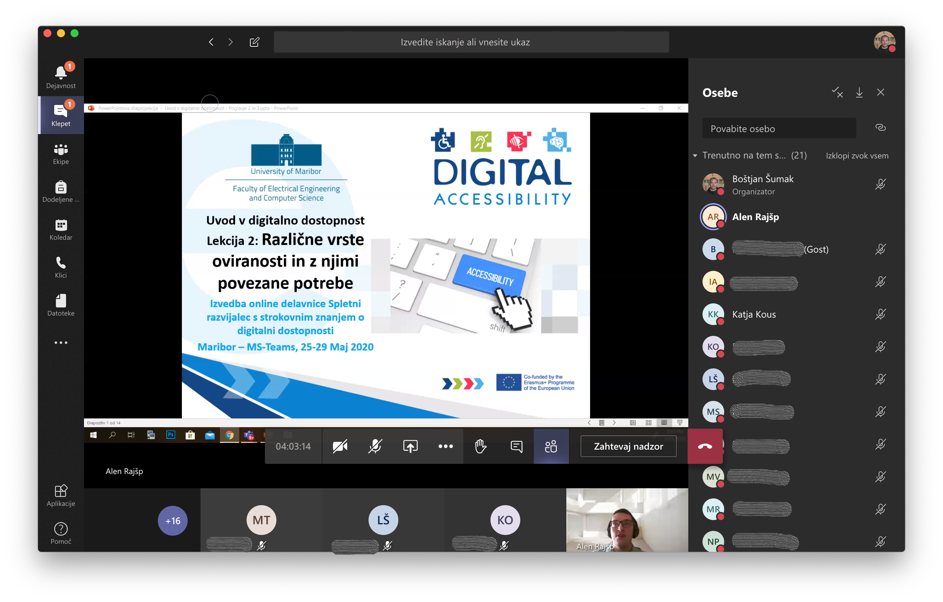The width and height of the screenshot is (943, 602).
Task: Copy the meeting join link
Action: tap(881, 128)
